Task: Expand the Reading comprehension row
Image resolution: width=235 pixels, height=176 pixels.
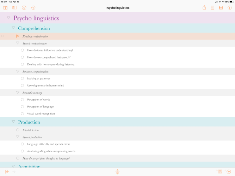Action: pos(18,36)
